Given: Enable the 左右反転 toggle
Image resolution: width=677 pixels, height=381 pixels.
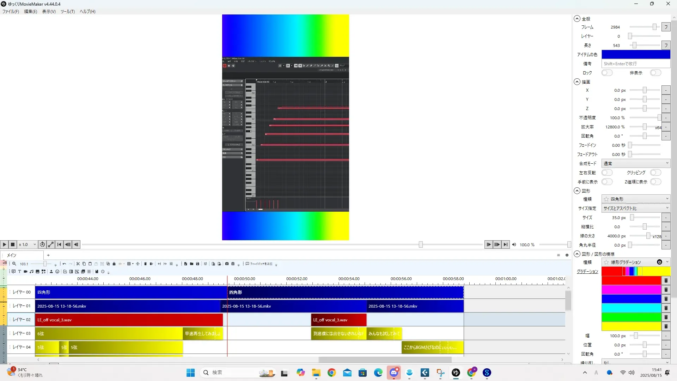Looking at the screenshot, I should tap(606, 173).
